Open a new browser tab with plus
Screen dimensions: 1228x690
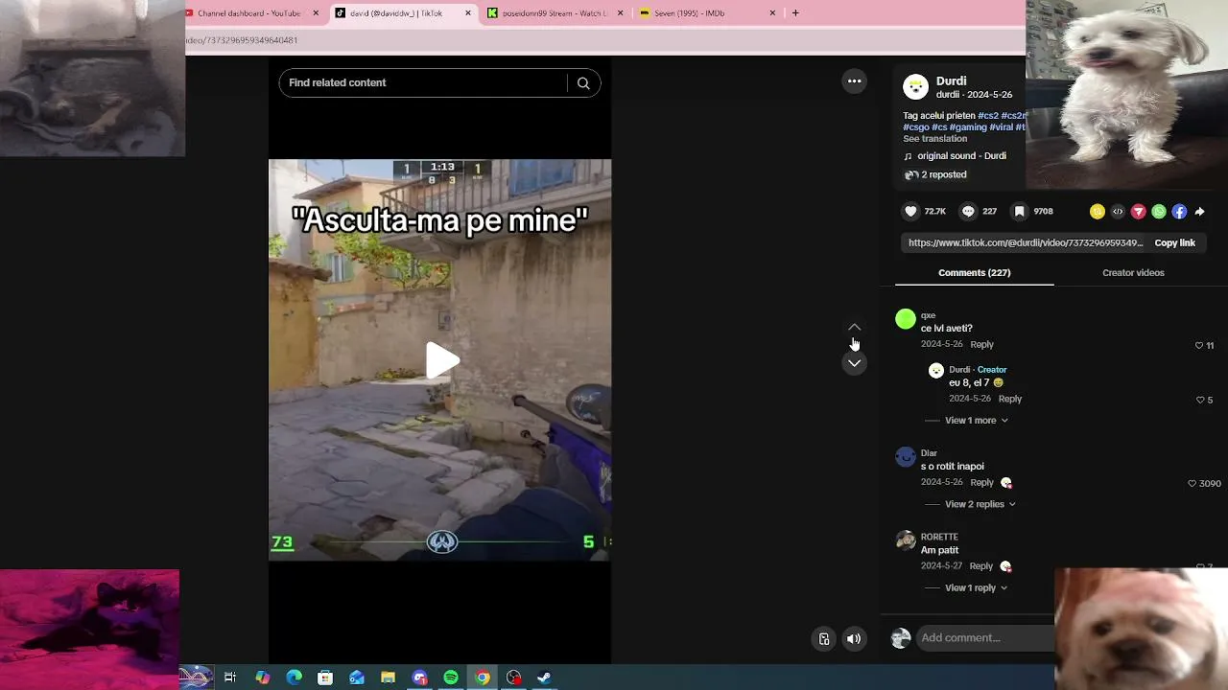795,13
